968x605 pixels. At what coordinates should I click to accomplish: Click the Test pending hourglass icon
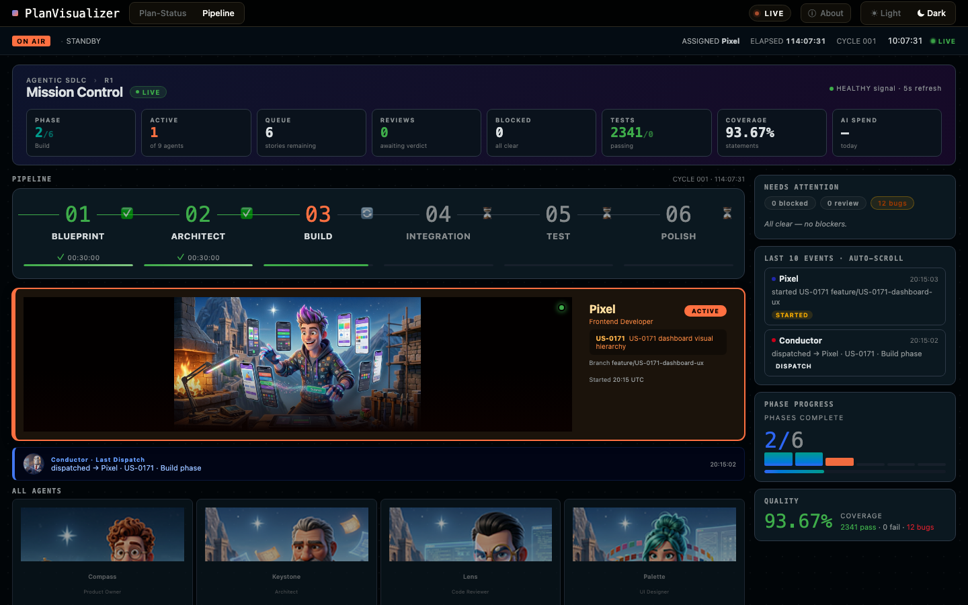(607, 213)
